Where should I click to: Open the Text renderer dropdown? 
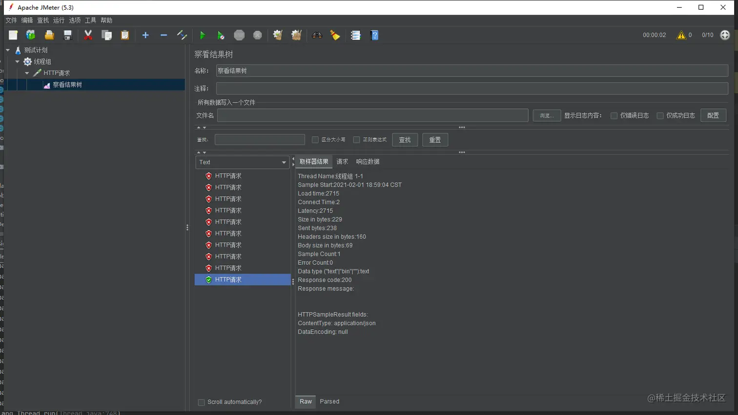click(243, 162)
